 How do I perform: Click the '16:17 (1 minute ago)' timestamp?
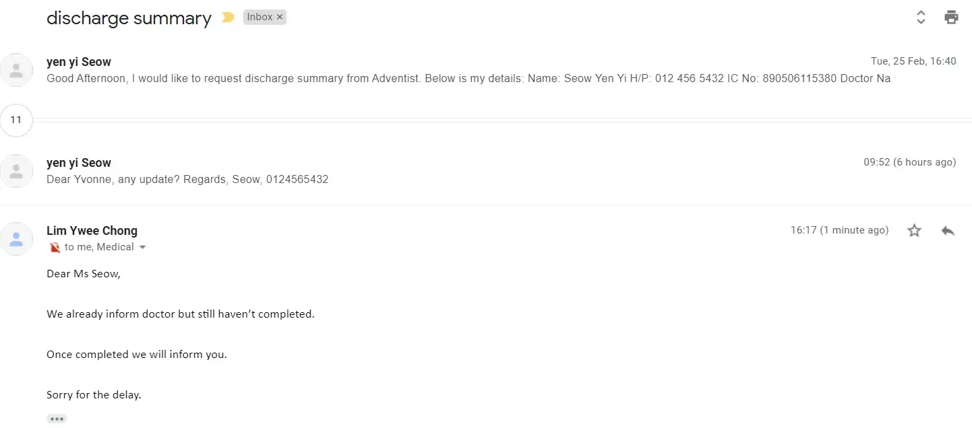tap(839, 230)
